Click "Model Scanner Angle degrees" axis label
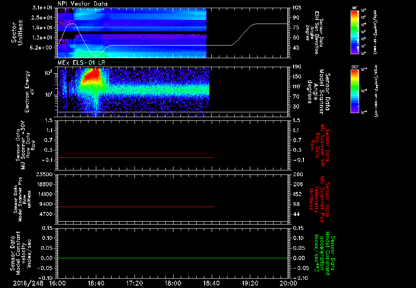 coord(319,92)
